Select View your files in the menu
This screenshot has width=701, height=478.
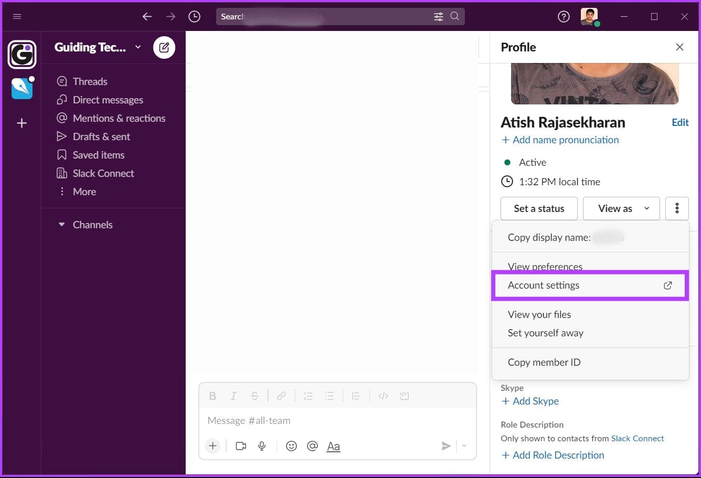(590, 315)
